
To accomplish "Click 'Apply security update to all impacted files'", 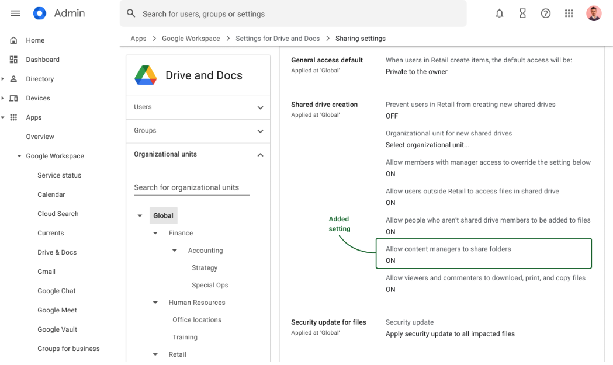I will point(450,333).
